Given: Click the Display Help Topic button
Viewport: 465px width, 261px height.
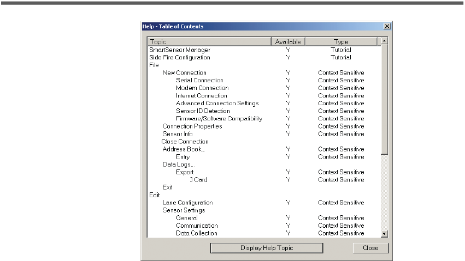Looking at the screenshot, I should (x=267, y=248).
